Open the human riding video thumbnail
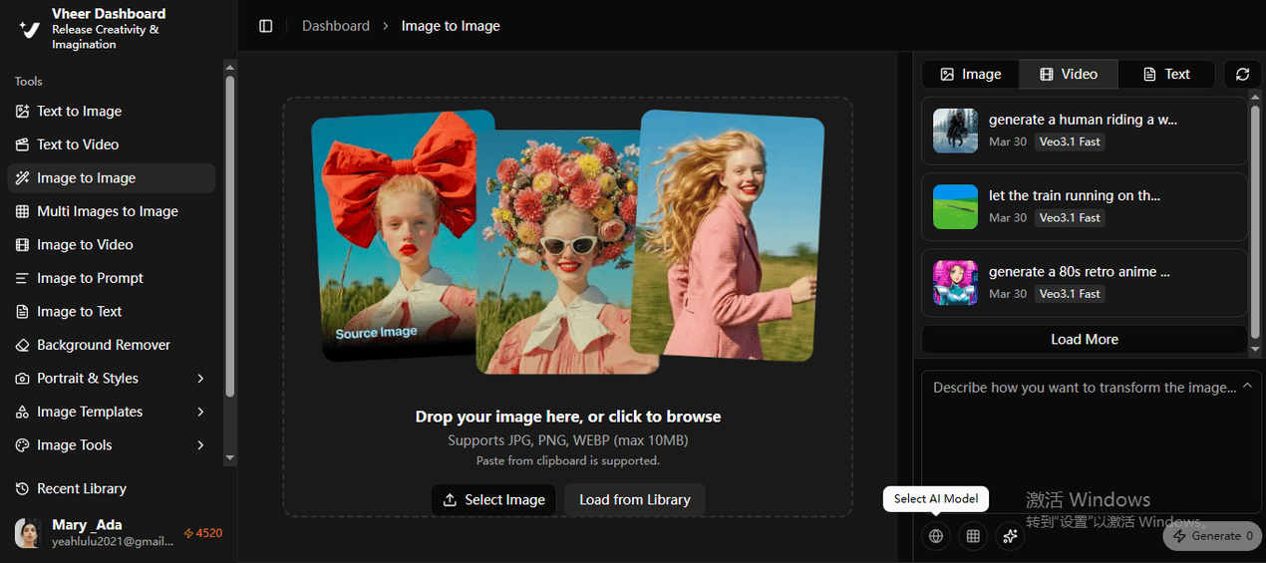This screenshot has width=1266, height=563. [955, 131]
